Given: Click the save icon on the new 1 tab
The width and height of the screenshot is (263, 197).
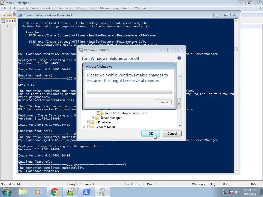Looking at the screenshot, I should pyautogui.click(x=3, y=21).
